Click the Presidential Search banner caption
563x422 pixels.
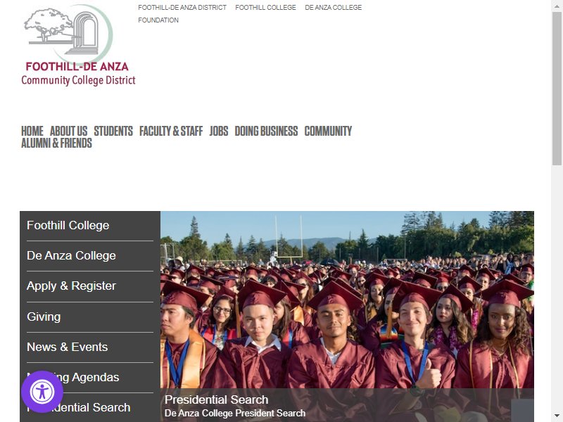(217, 399)
